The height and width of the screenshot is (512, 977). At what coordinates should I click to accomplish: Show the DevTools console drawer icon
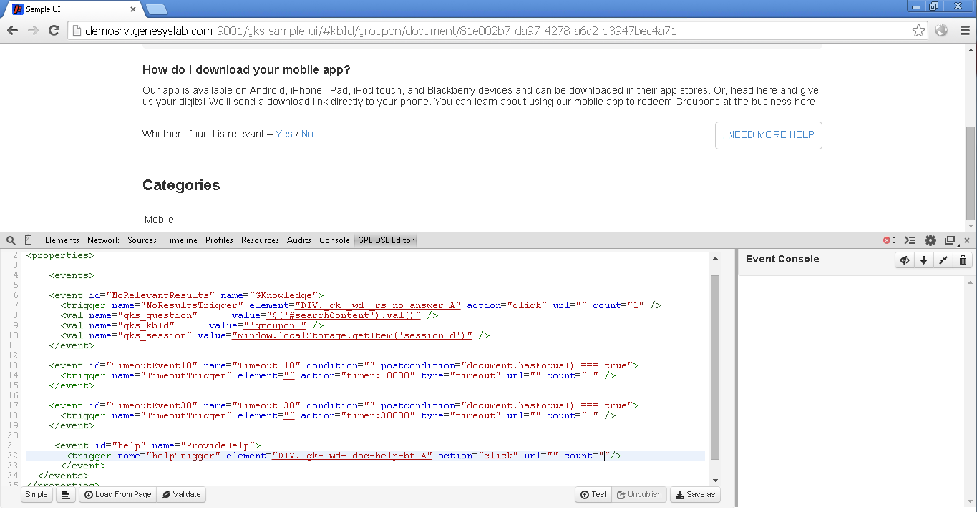coord(910,240)
